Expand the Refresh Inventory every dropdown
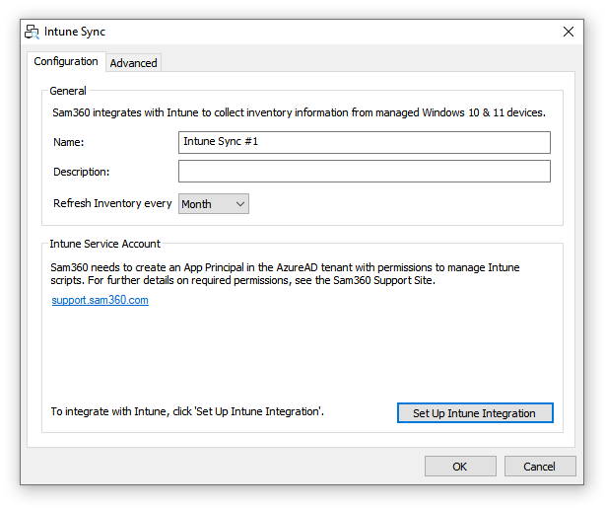 214,204
